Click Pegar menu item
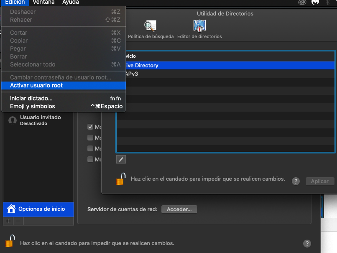 64,49
